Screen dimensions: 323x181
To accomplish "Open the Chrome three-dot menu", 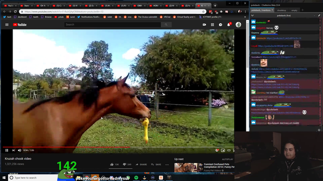I will point(245,12).
